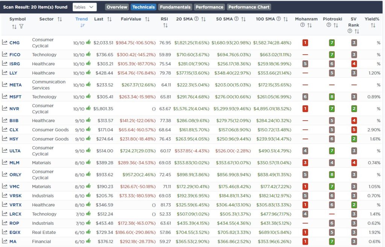Switch to the Overview tab
The height and width of the screenshot is (247, 385).
point(117,7)
